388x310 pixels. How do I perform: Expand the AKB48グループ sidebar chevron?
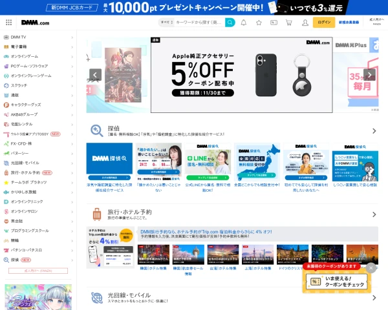click(72, 115)
